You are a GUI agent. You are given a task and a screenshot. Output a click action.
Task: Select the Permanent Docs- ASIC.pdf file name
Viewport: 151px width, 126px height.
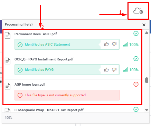(x=36, y=34)
